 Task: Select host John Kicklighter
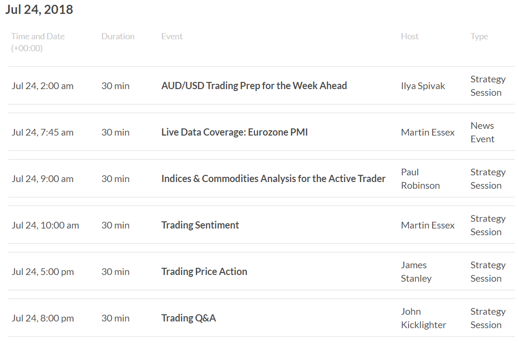[423, 318]
